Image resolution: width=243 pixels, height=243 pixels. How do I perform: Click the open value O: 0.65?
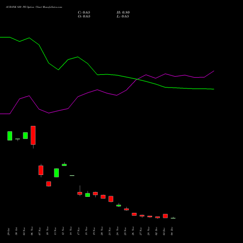coord(84,17)
